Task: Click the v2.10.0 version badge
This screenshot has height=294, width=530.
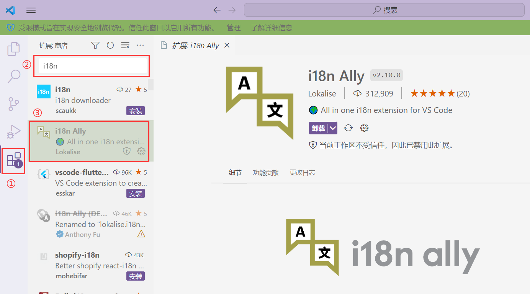Action: (386, 75)
